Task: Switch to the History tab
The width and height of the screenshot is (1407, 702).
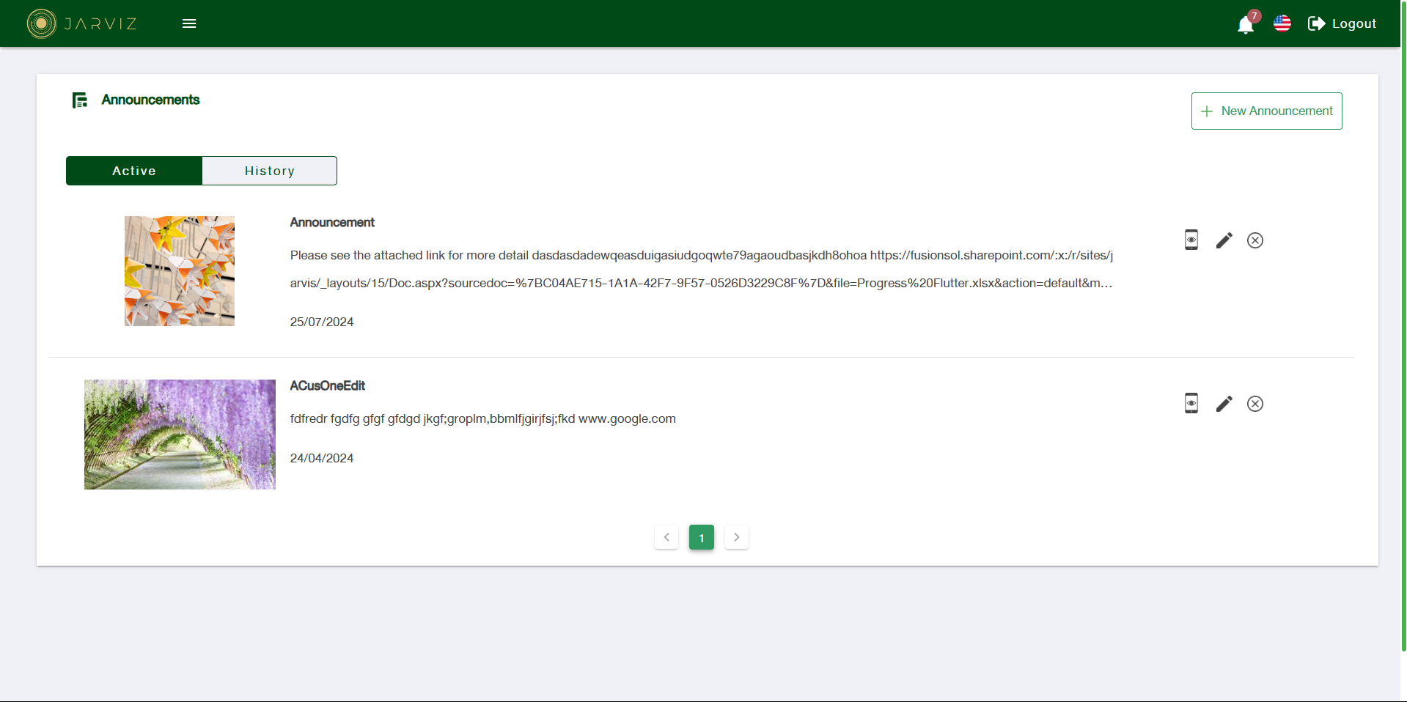Action: coord(269,170)
